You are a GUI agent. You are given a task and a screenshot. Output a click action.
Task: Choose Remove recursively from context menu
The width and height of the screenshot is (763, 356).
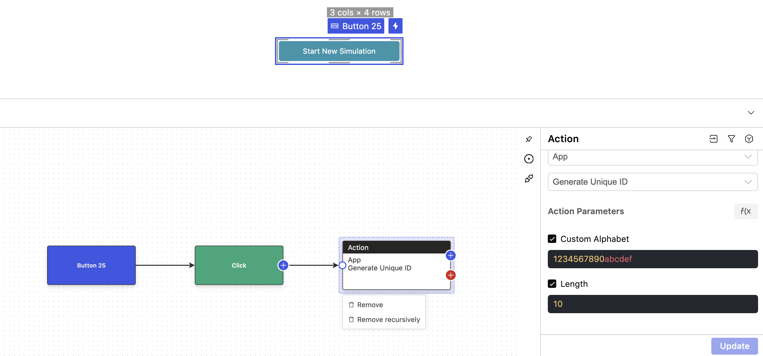pyautogui.click(x=388, y=319)
